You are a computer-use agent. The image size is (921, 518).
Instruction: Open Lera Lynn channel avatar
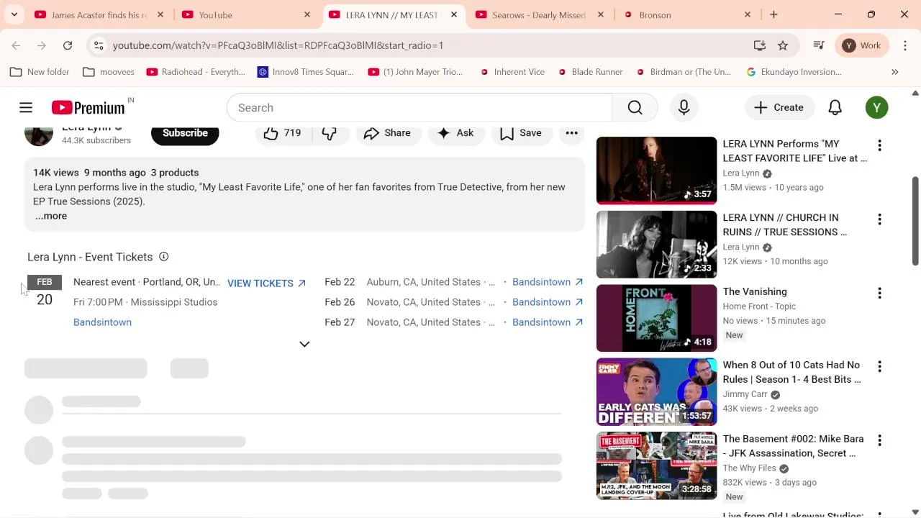point(39,134)
